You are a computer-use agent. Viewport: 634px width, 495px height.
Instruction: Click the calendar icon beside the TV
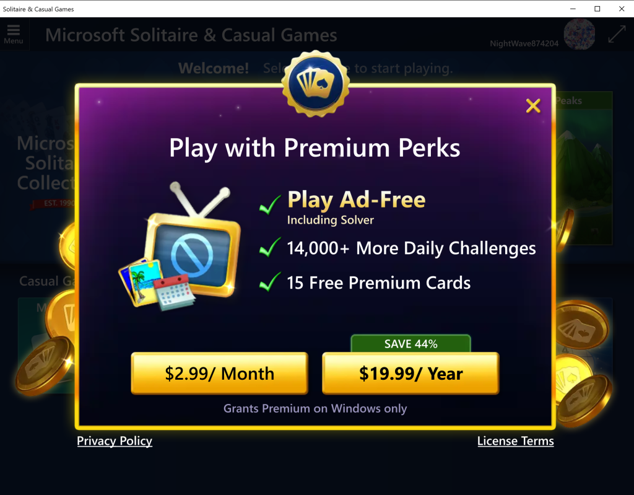tap(174, 292)
